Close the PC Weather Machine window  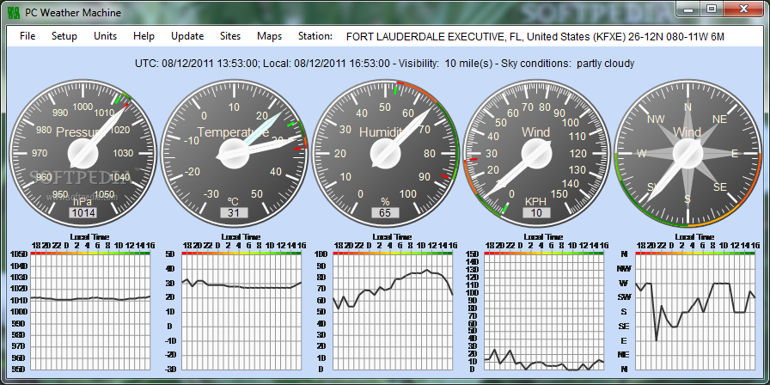pos(743,9)
